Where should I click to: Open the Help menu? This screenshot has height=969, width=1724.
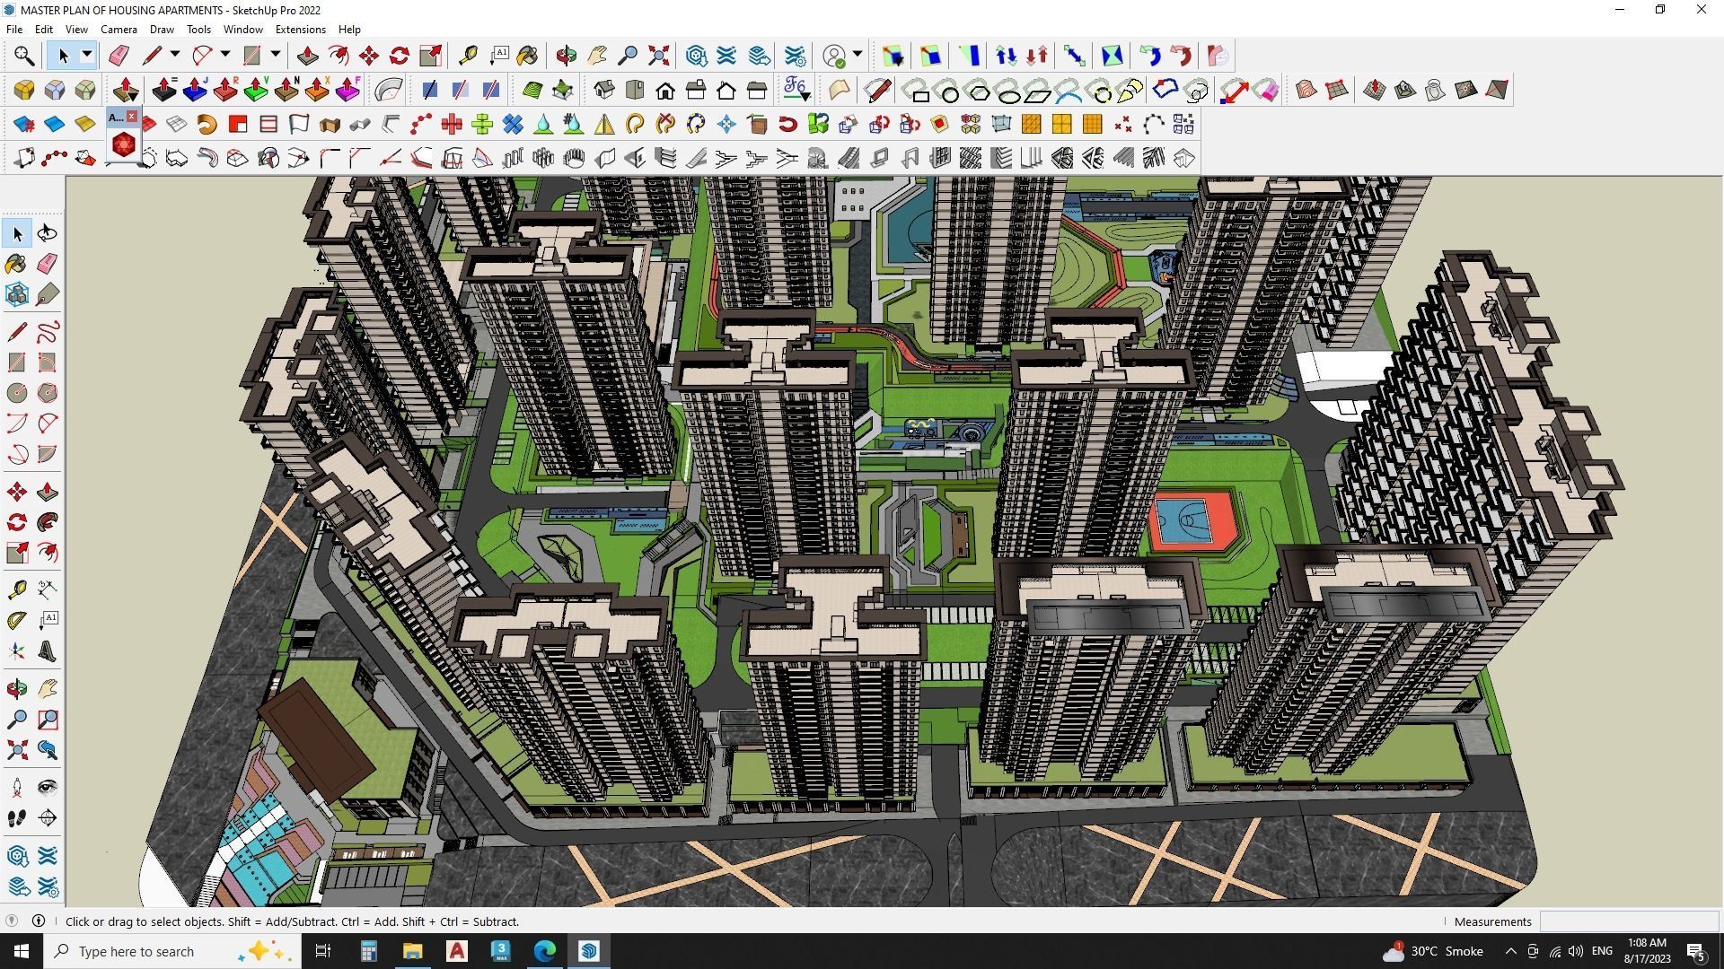tap(349, 30)
